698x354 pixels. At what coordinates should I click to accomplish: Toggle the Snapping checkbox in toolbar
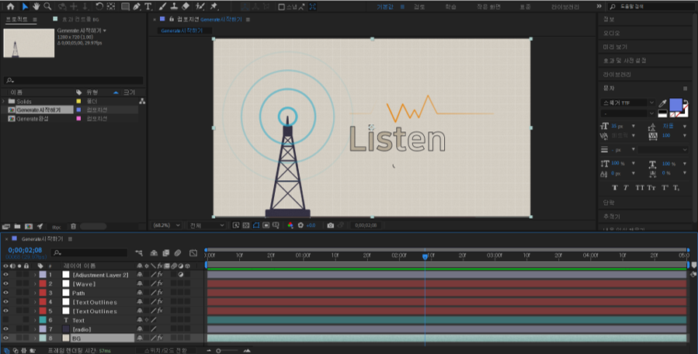click(x=281, y=7)
